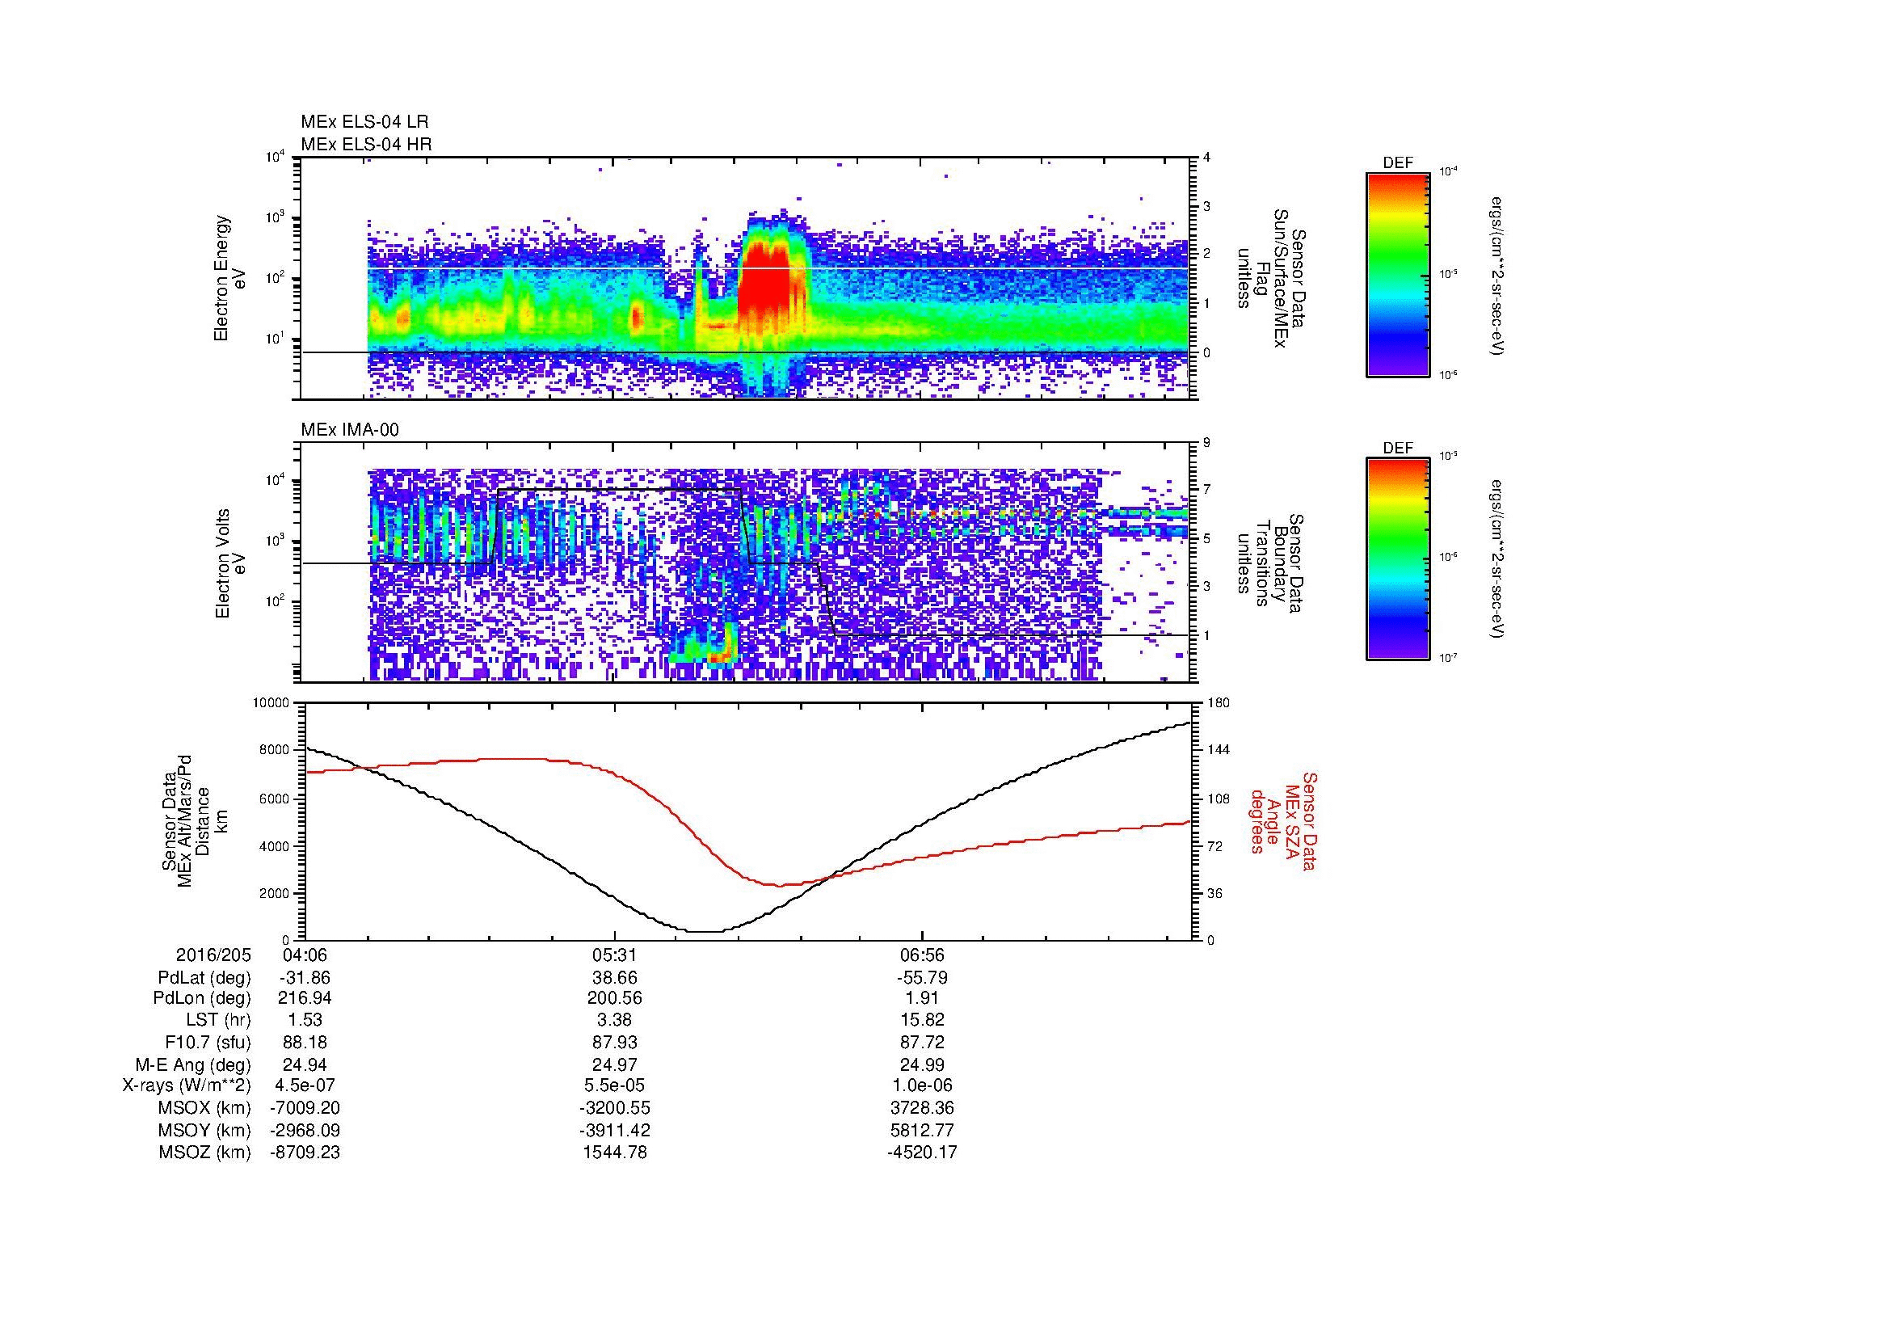Click the F10.7 value '87.72'

click(x=922, y=1042)
